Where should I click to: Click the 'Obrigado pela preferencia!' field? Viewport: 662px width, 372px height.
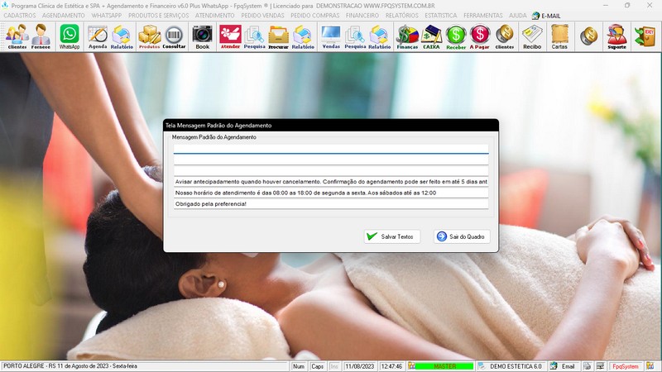click(x=331, y=203)
